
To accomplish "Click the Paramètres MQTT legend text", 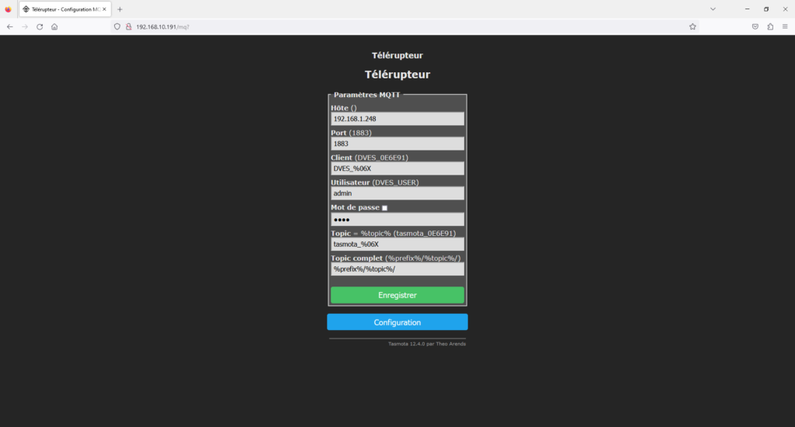I will point(366,95).
